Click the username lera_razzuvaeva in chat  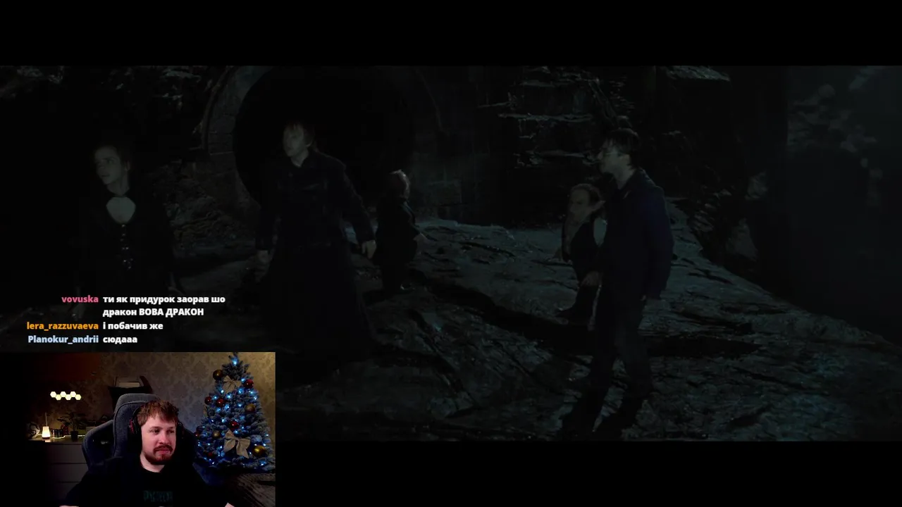click(x=63, y=326)
